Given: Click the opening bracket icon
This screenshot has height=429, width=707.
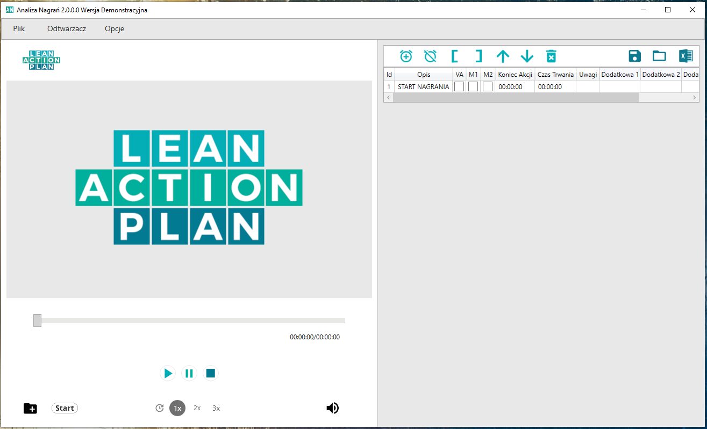Looking at the screenshot, I should click(454, 56).
